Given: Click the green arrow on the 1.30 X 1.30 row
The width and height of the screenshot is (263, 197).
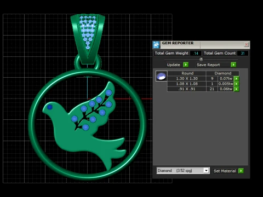Looking at the screenshot, I should [237, 79].
